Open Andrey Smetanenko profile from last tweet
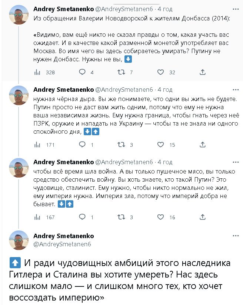 pyautogui.click(x=63, y=236)
